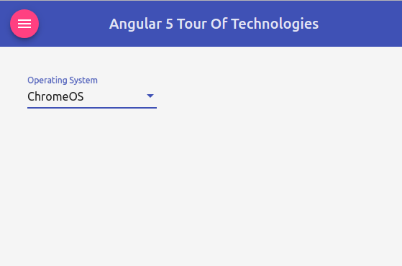Viewport: 402px width, 266px height.
Task: Click the blue header toolbar right of the title
Action: coord(360,24)
